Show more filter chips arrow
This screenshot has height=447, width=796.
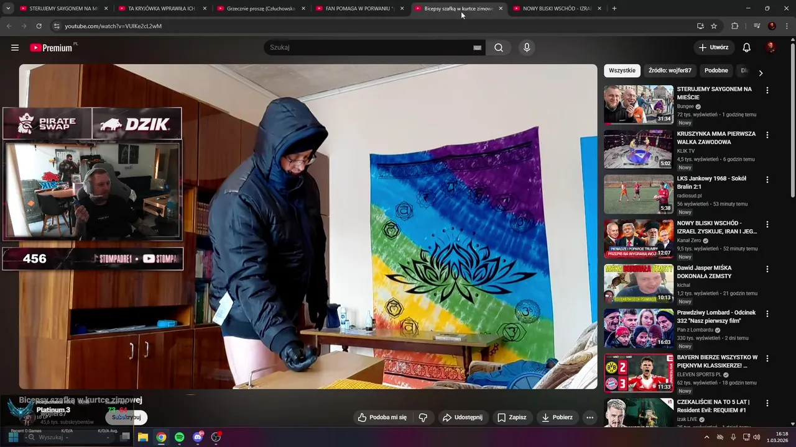click(760, 73)
